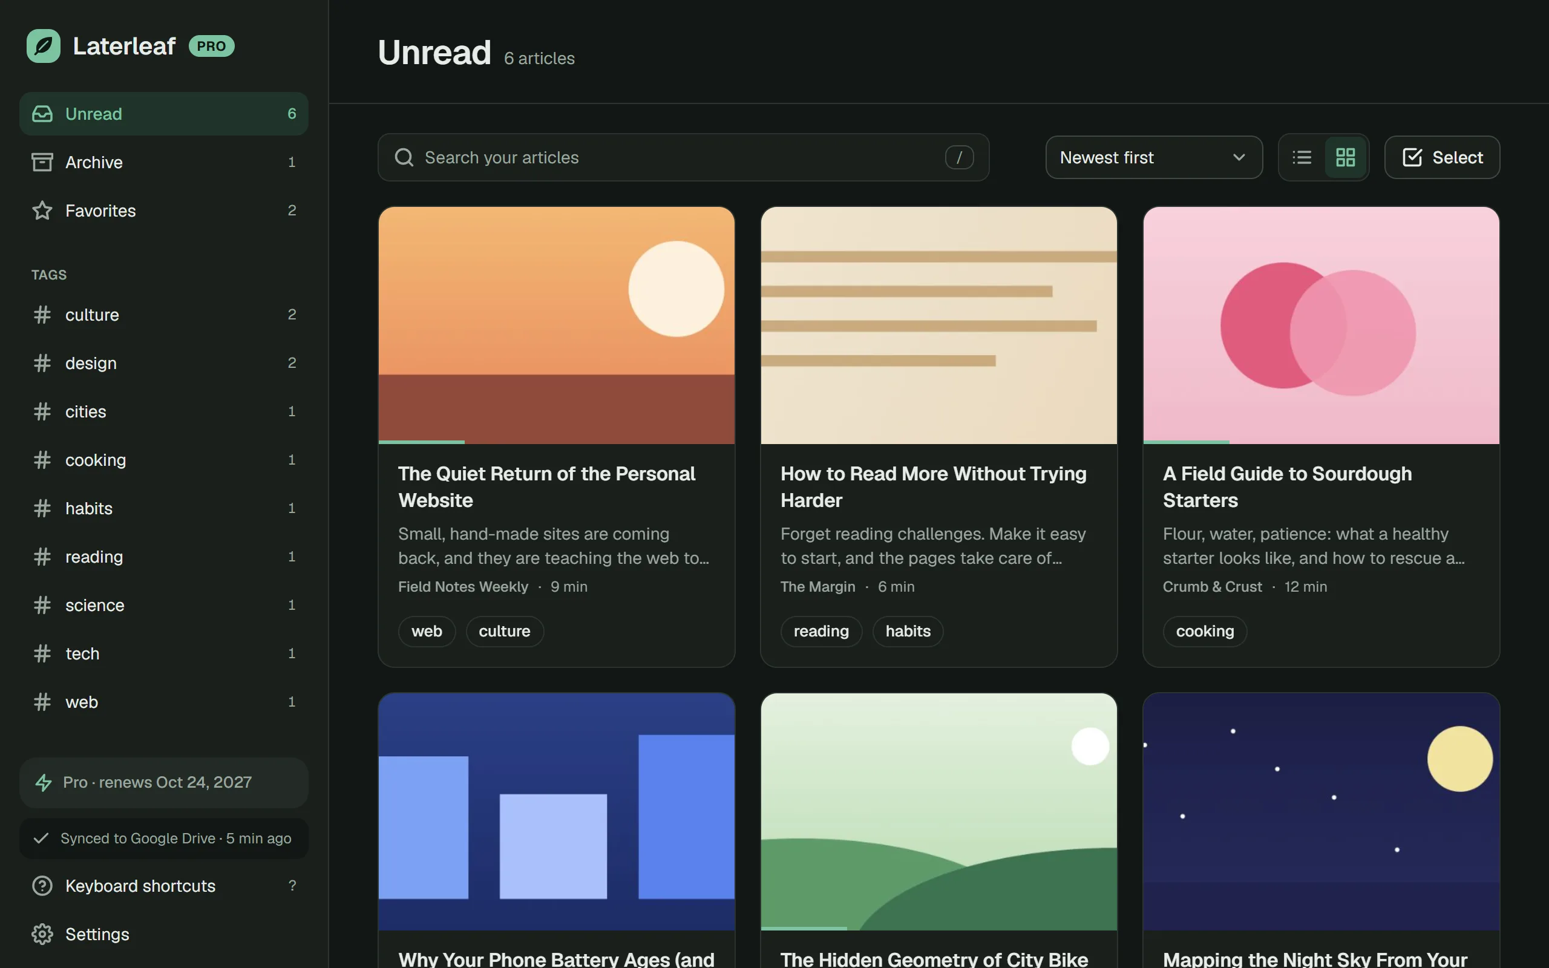Click the Archive box icon

42,162
